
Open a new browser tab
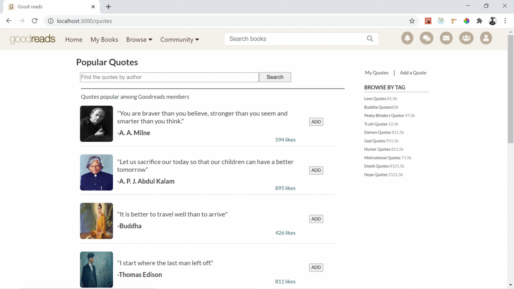tap(108, 7)
